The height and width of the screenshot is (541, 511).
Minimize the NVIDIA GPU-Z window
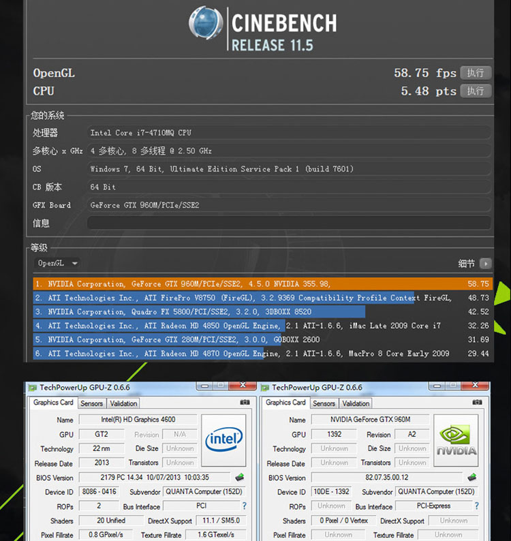(x=437, y=386)
